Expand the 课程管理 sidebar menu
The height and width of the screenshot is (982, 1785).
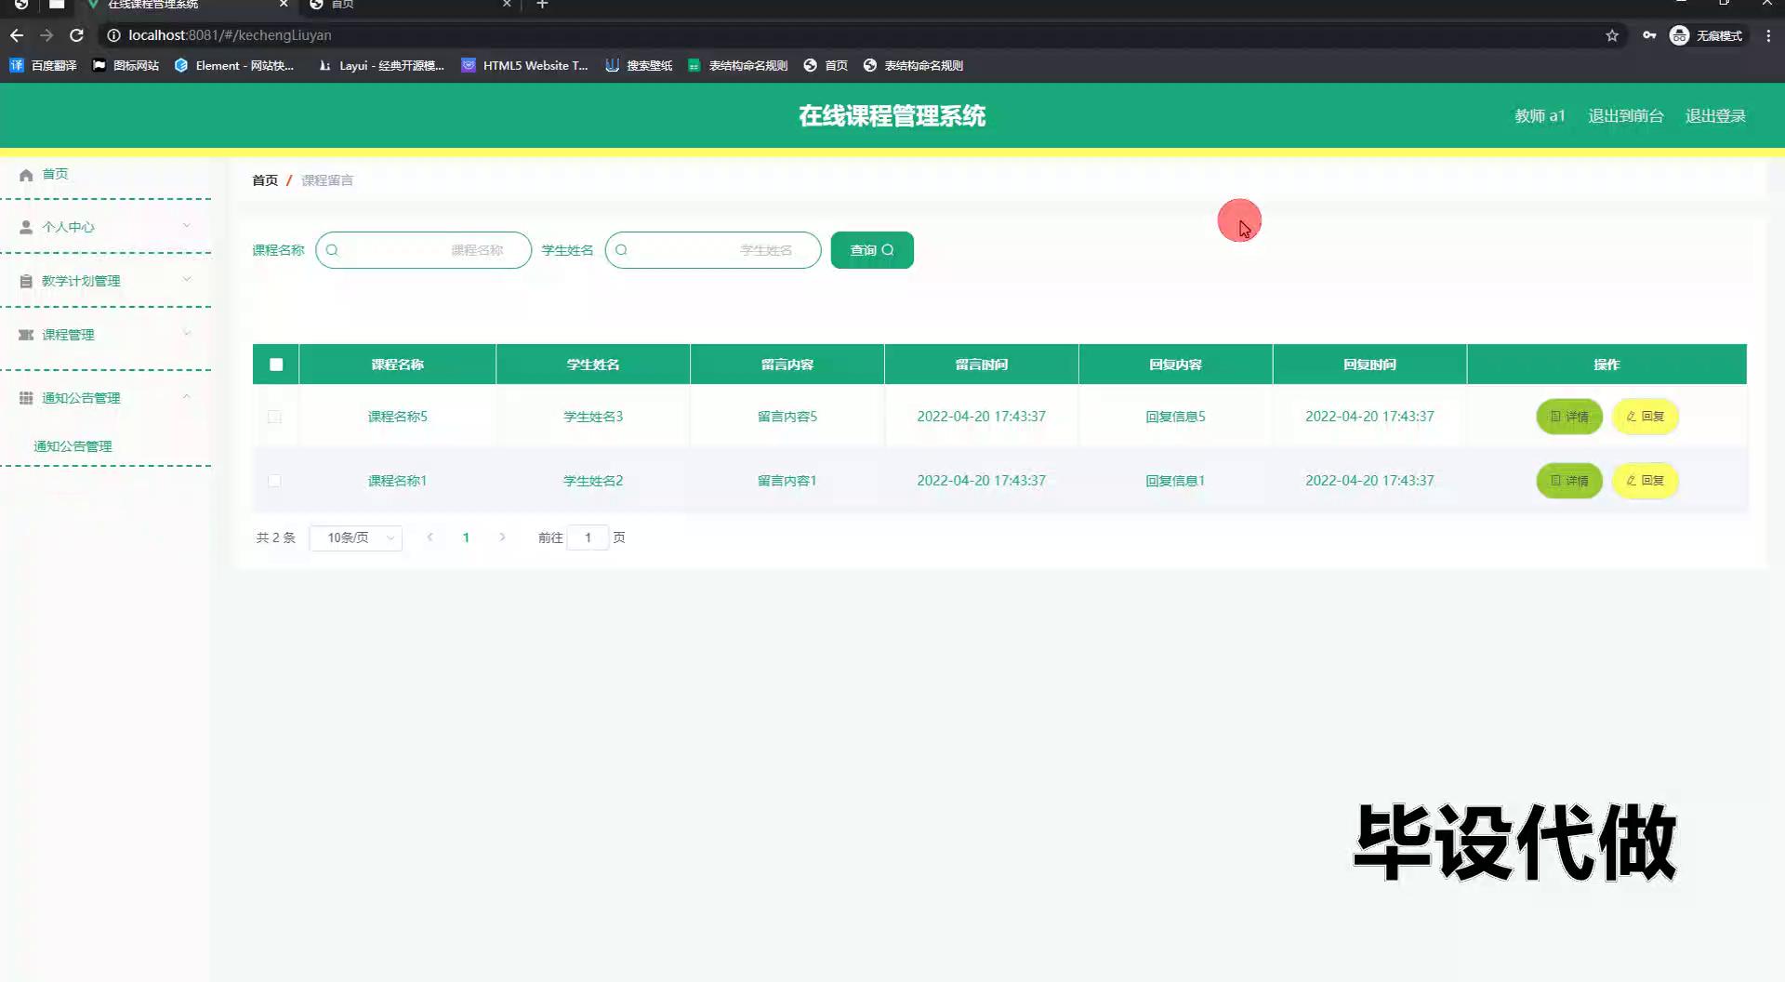tap(106, 335)
